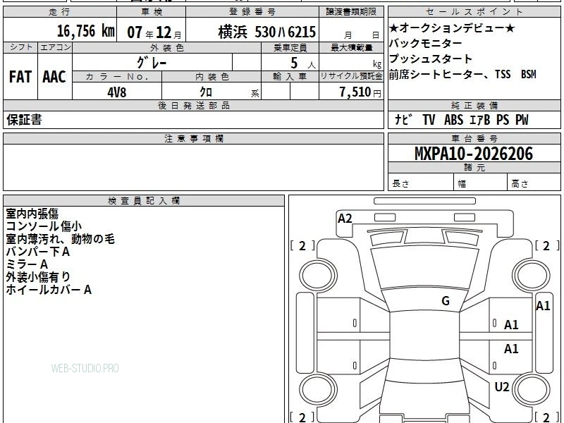
Task: Click the 注意事項欄 header
Action: 193,139
